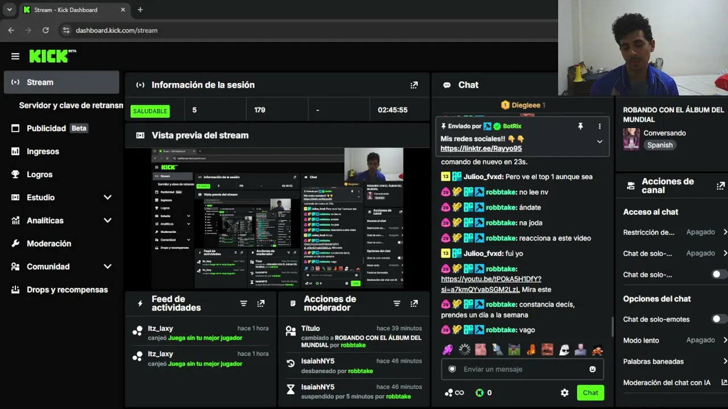This screenshot has width=728, height=409.
Task: Insert the purple first quick emote
Action: point(448,349)
